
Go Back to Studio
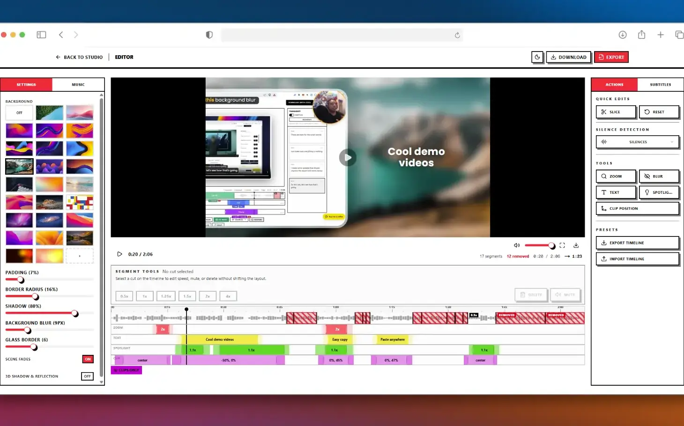(79, 57)
